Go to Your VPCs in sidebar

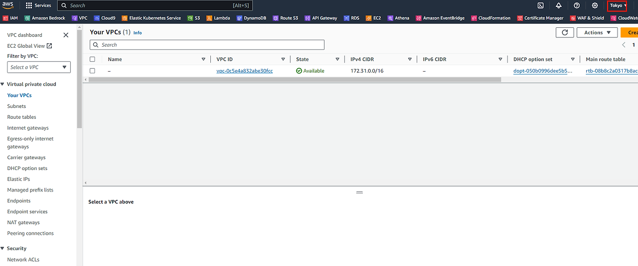point(19,95)
